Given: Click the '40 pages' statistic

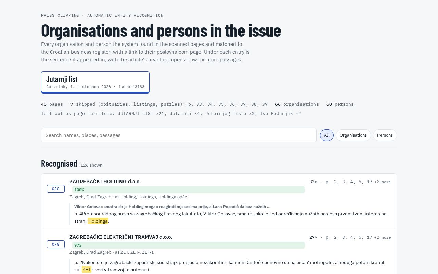Looking at the screenshot, I should [52, 104].
